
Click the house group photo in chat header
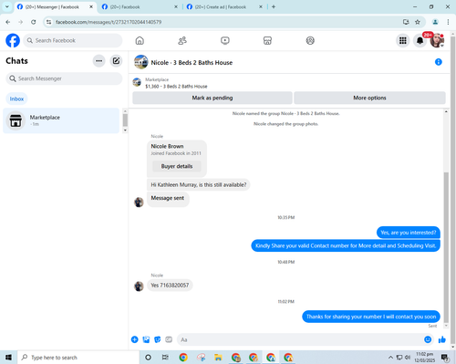pos(141,62)
